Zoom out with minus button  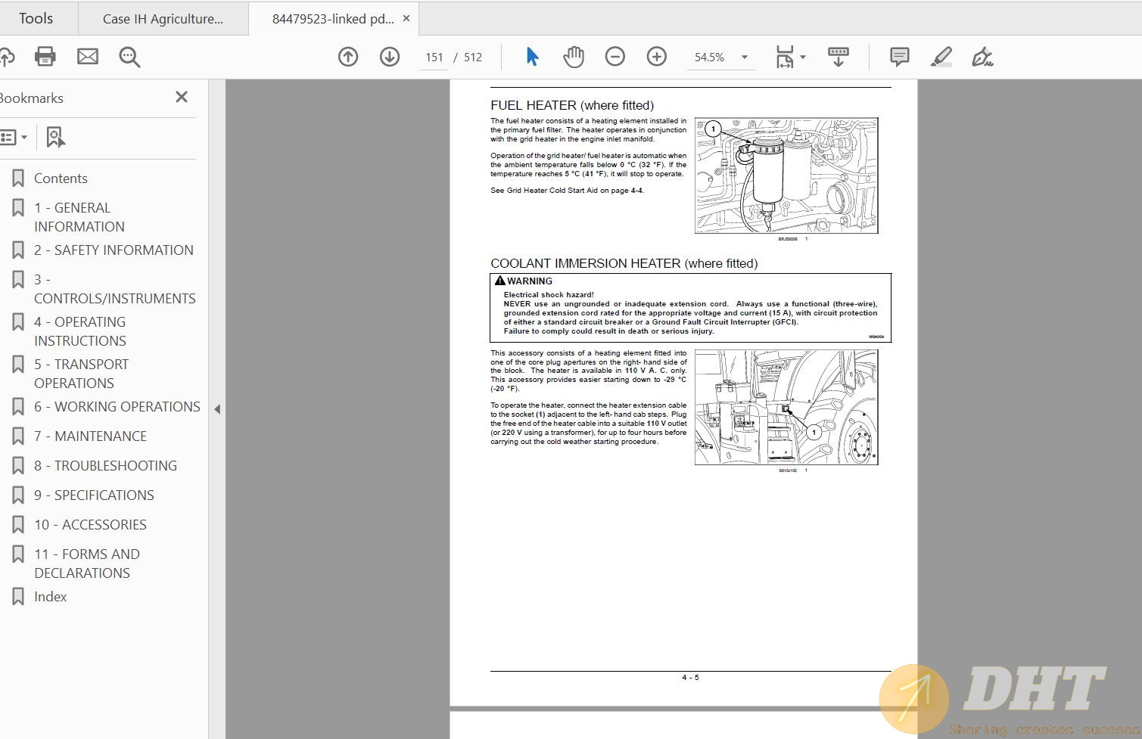pos(615,57)
